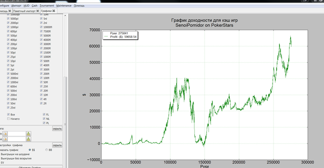Toggle the 7500fl limit checkbox
The width and height of the screenshot is (324, 168).
(x=41, y=31)
